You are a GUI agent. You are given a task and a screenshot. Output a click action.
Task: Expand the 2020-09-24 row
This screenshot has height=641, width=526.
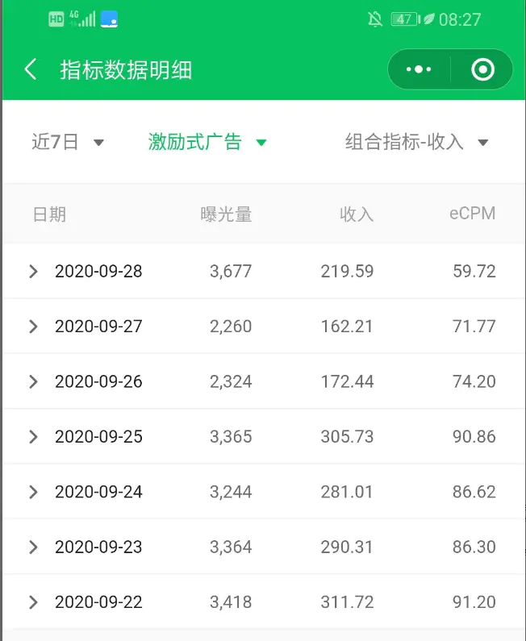coord(33,492)
